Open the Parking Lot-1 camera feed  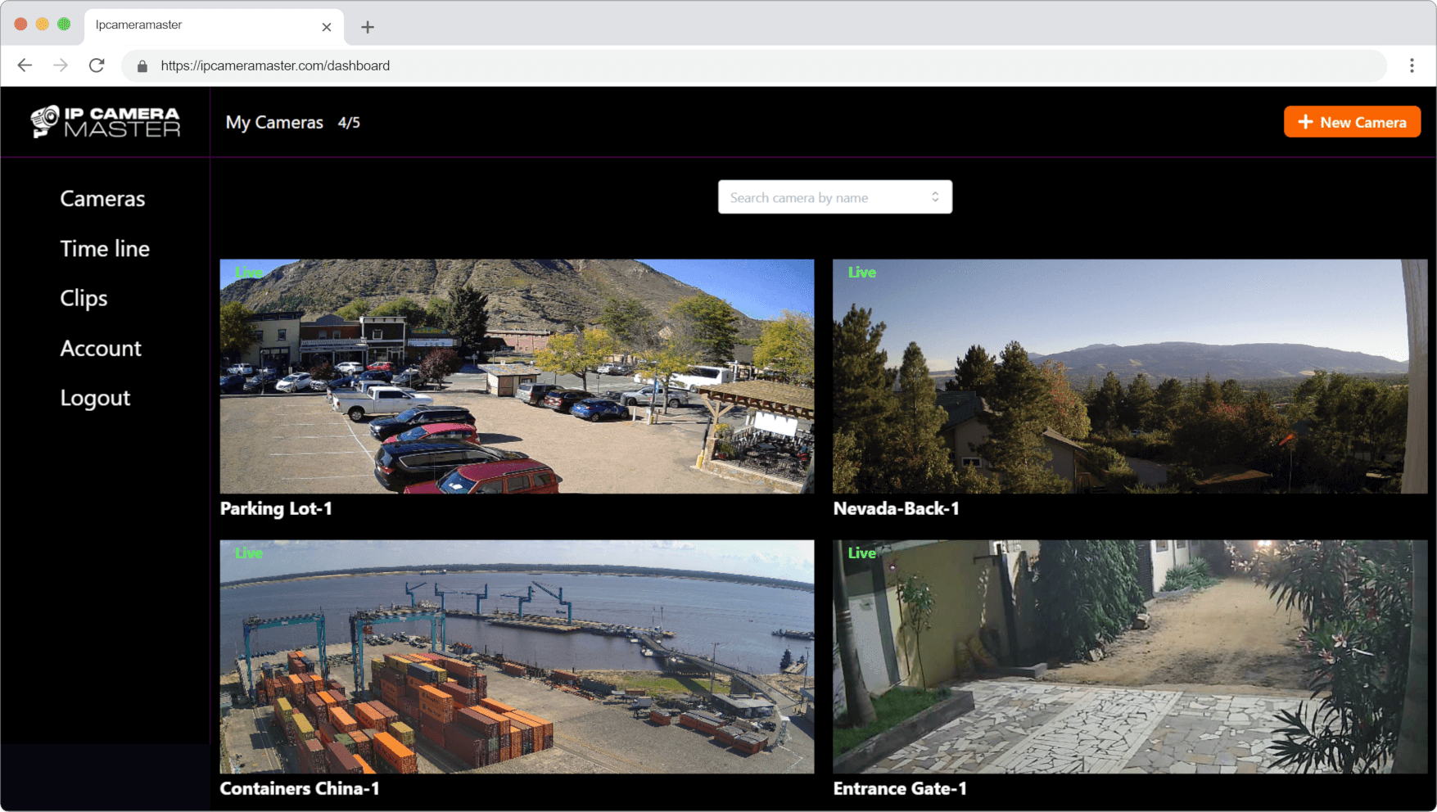click(517, 377)
